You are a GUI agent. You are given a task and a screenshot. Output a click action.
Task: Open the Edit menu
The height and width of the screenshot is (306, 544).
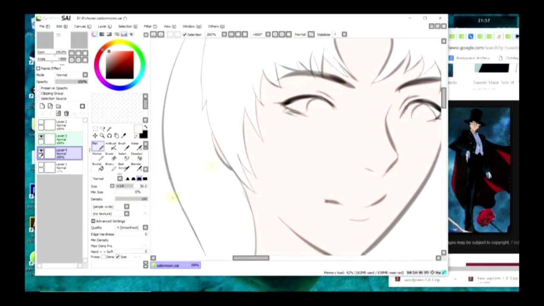pos(62,26)
